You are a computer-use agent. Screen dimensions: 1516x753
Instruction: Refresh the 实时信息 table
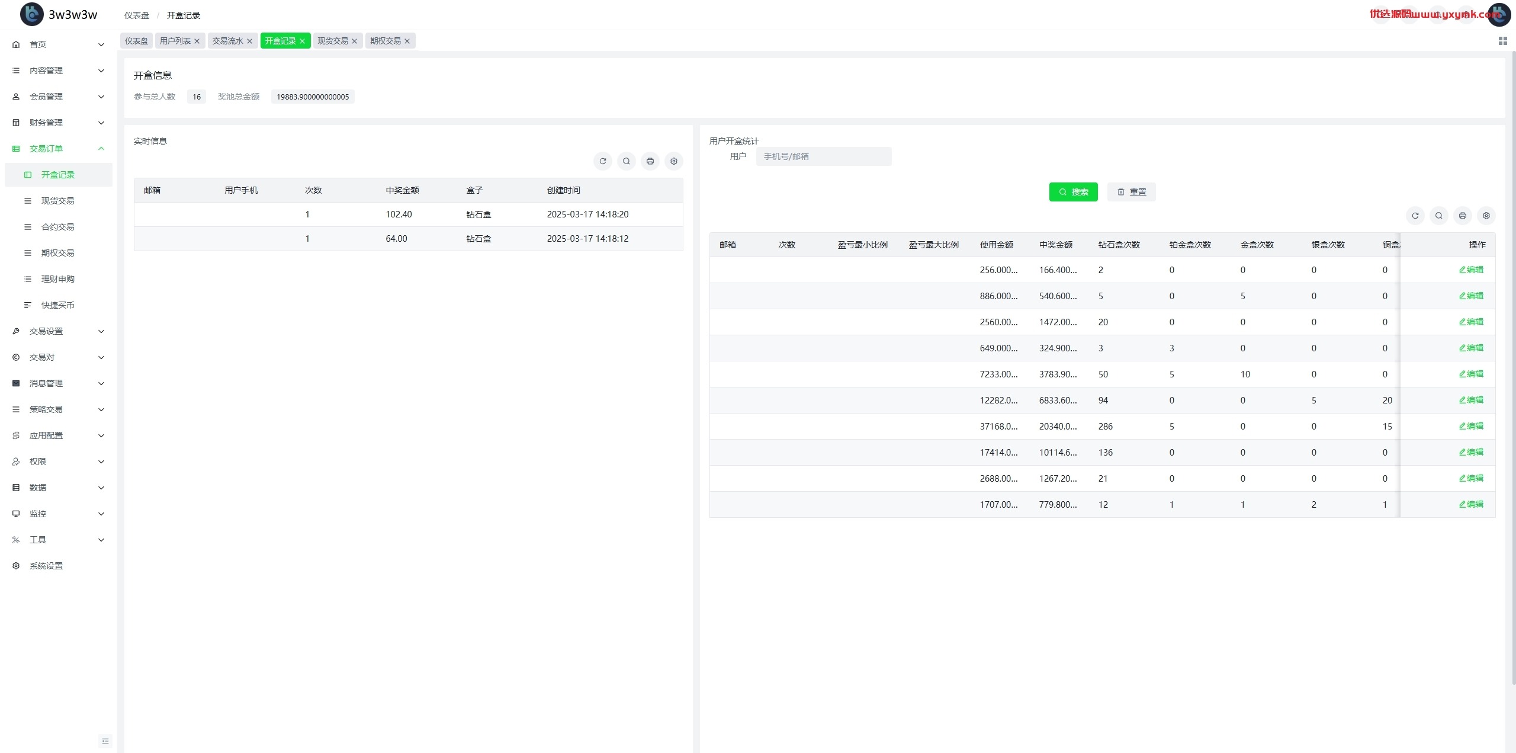coord(602,161)
